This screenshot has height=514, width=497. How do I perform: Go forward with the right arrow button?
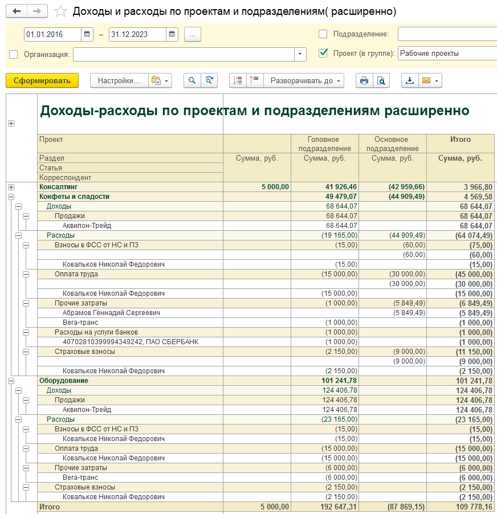[37, 11]
